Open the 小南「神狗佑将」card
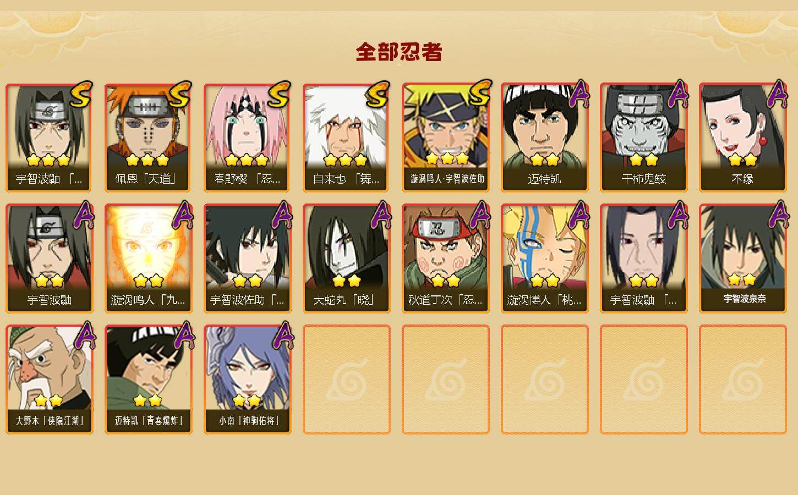Screen dimensions: 798x495 [x=247, y=380]
